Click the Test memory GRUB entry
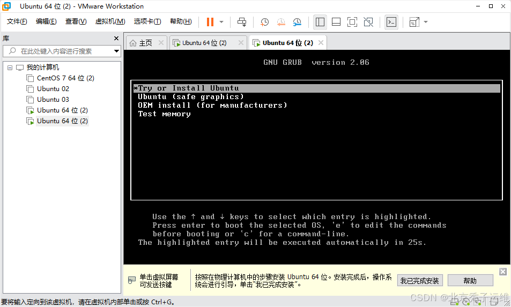 (x=164, y=114)
